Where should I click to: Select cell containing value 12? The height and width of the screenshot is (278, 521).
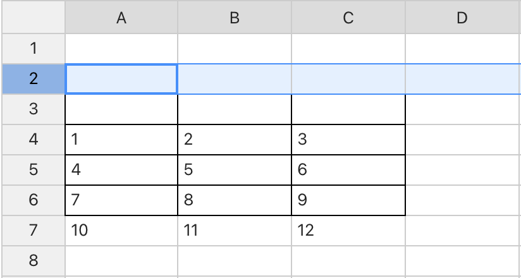click(348, 231)
